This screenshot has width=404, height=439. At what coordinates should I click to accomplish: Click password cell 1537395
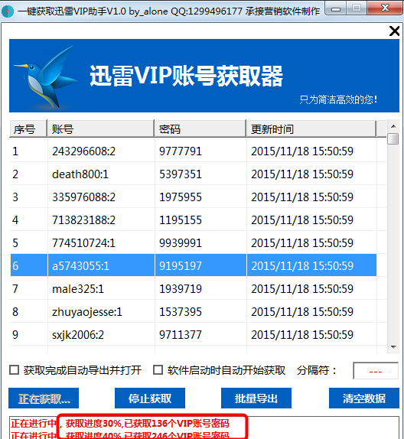coord(181,312)
